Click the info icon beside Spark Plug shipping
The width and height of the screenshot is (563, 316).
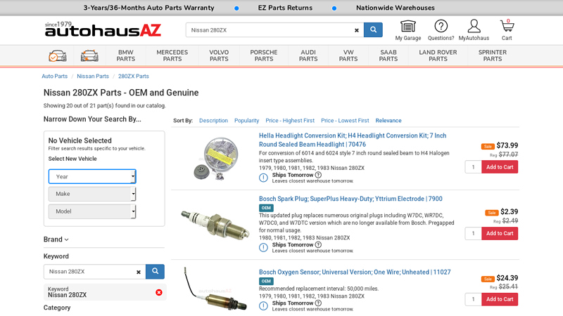tap(263, 248)
